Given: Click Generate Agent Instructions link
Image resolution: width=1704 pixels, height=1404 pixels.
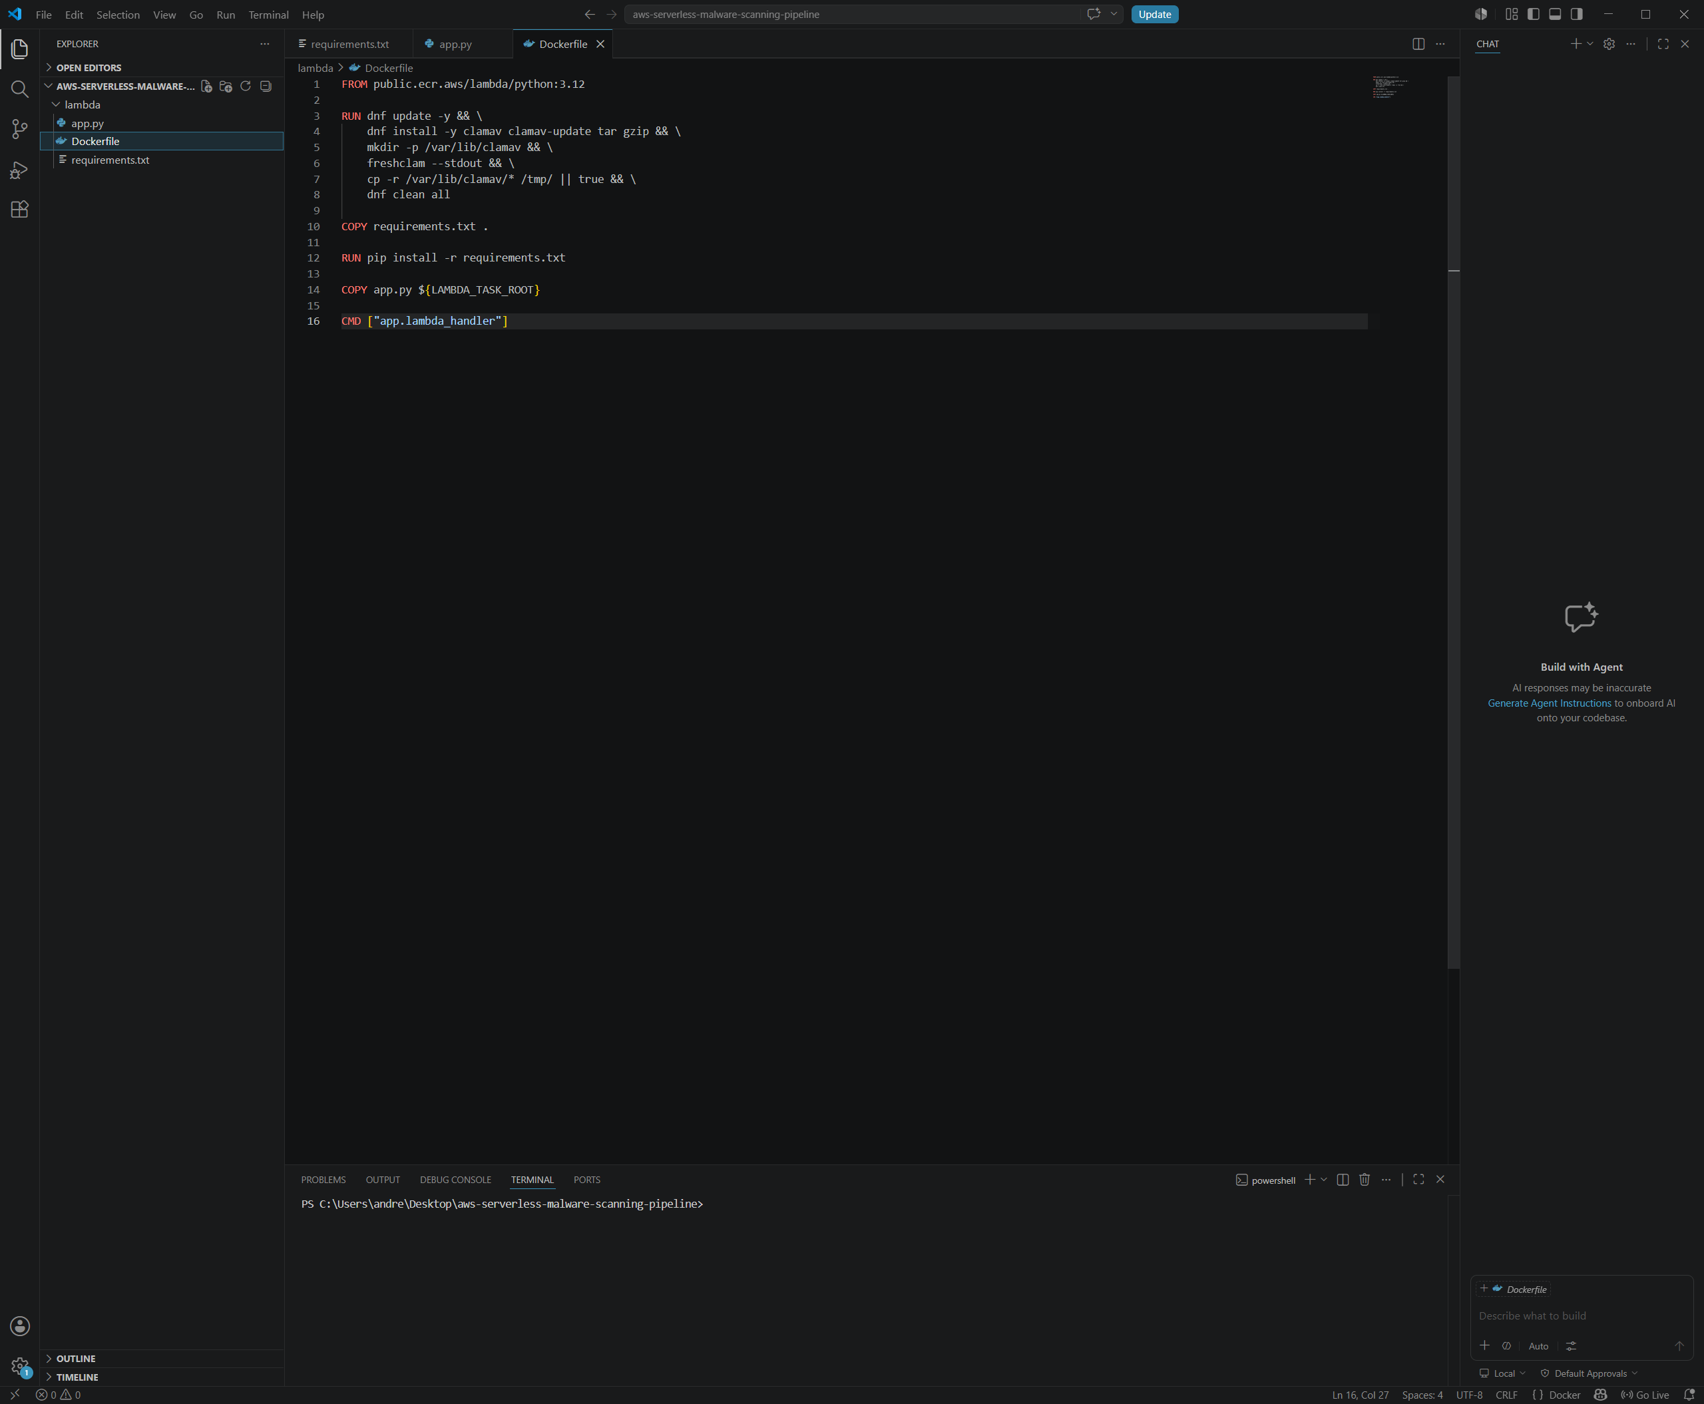Looking at the screenshot, I should point(1550,703).
